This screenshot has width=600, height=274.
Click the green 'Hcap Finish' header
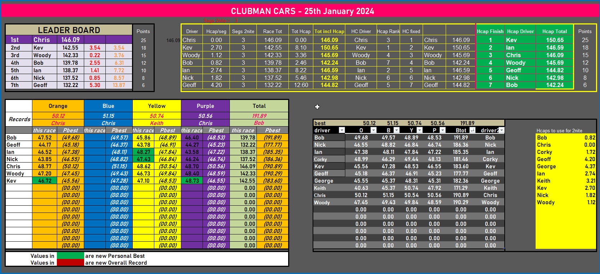490,31
